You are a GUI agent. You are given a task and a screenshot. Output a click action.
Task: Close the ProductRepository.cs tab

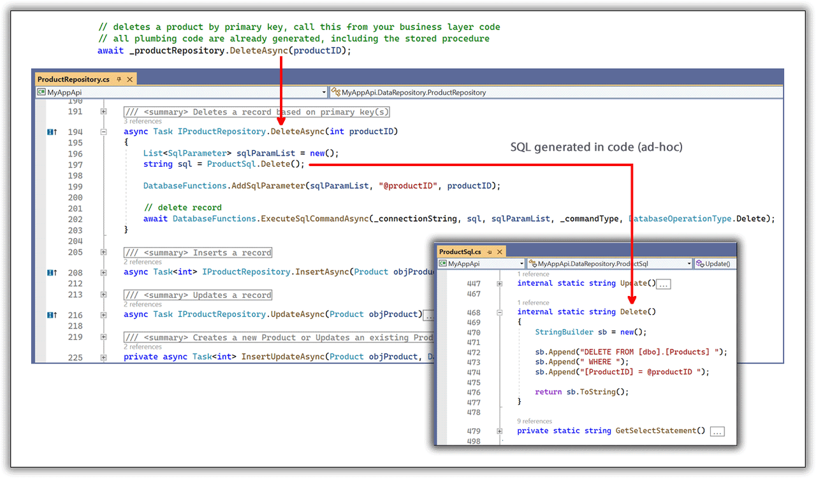coord(130,80)
